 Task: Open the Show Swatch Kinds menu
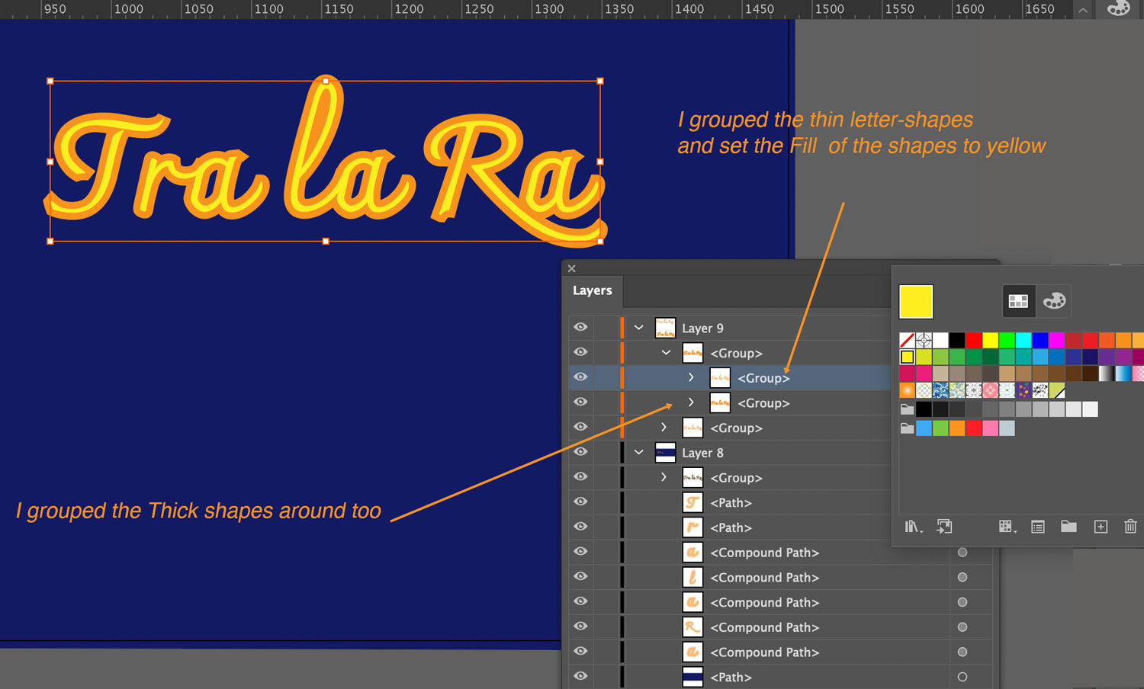1006,527
